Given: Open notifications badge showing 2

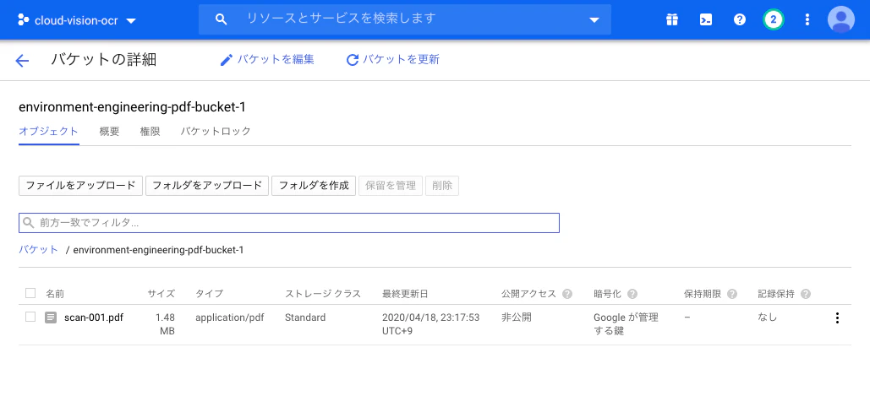Looking at the screenshot, I should pos(774,20).
